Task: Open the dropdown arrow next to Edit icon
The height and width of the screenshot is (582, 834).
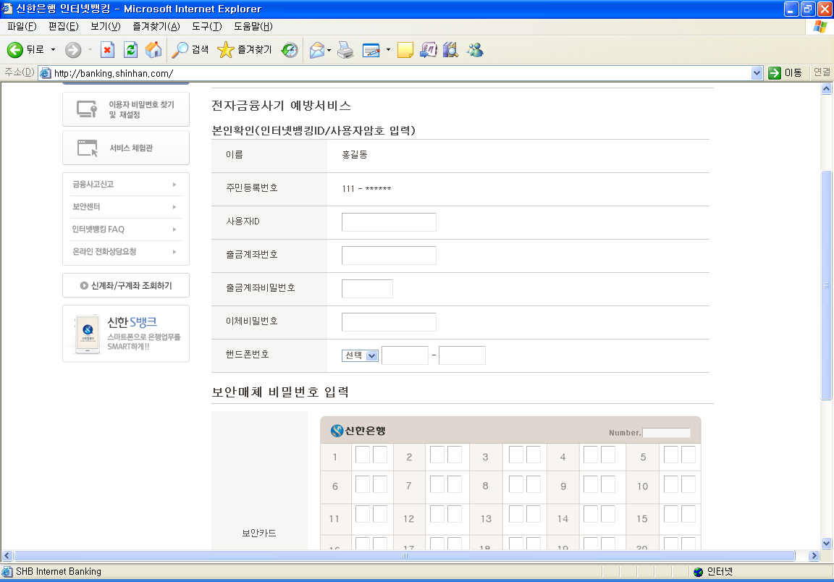Action: tap(388, 50)
